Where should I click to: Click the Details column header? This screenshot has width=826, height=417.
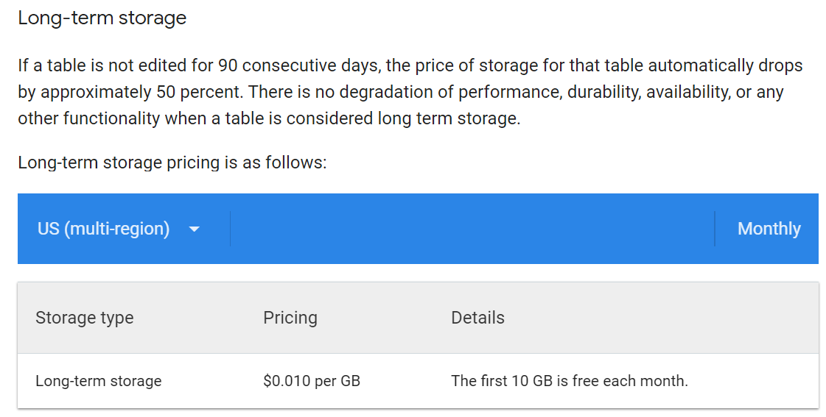[477, 318]
